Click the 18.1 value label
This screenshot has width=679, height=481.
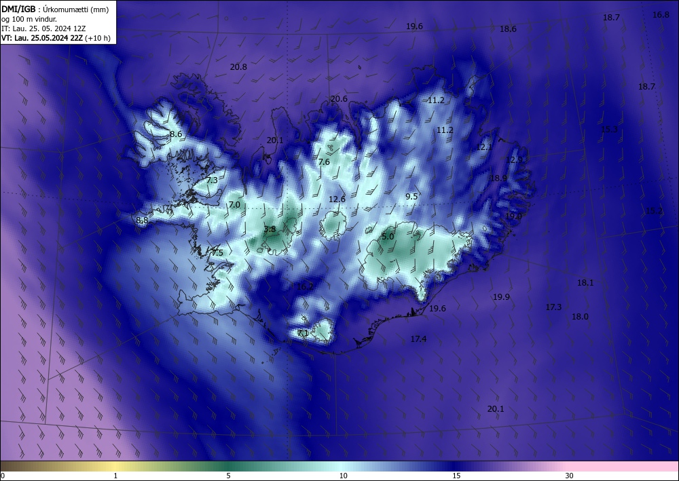tap(585, 283)
